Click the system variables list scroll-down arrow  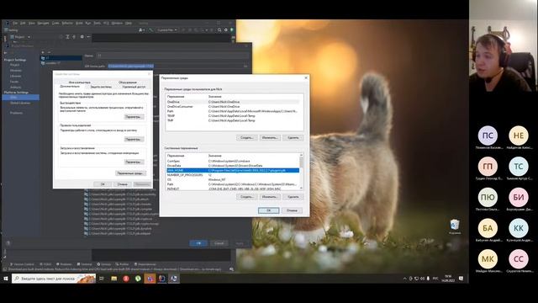301,188
